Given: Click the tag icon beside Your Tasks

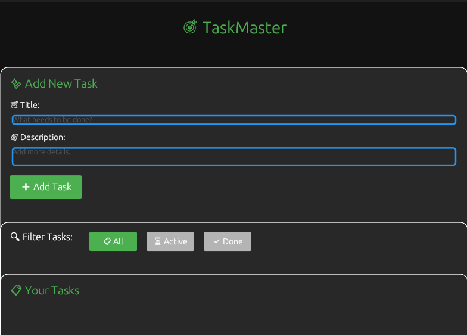Looking at the screenshot, I should click(x=16, y=291).
